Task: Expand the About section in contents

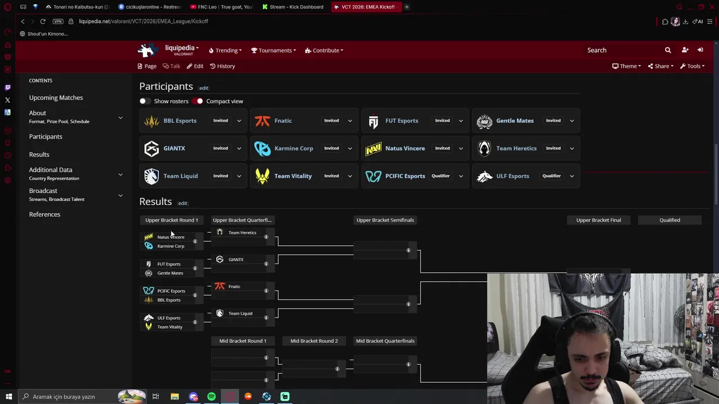Action: (120, 117)
